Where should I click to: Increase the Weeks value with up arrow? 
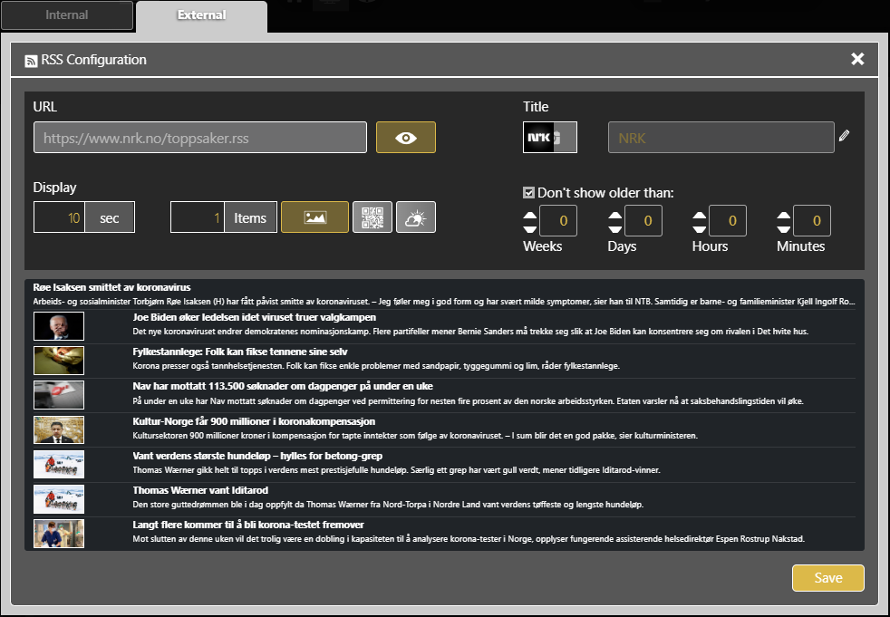[529, 215]
